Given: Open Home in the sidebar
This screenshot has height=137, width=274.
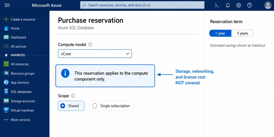Looking at the screenshot, I should [15, 28].
